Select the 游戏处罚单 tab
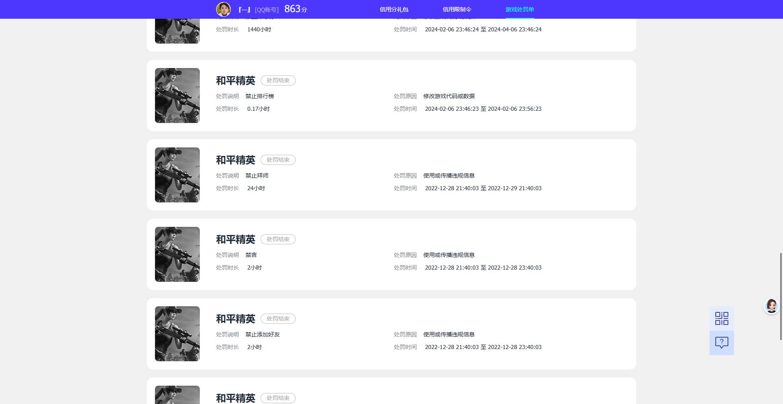 coord(520,9)
